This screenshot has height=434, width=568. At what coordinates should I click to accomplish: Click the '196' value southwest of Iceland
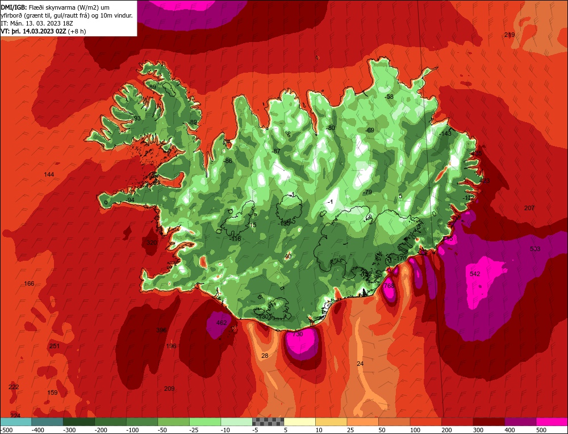click(x=171, y=346)
